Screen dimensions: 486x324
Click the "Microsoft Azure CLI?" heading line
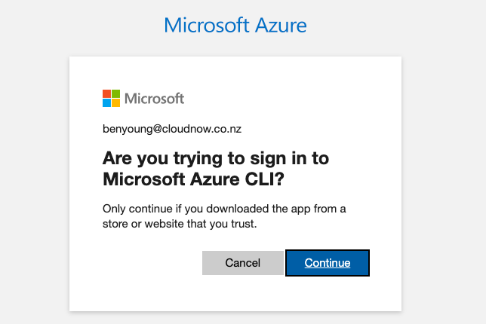coord(193,179)
